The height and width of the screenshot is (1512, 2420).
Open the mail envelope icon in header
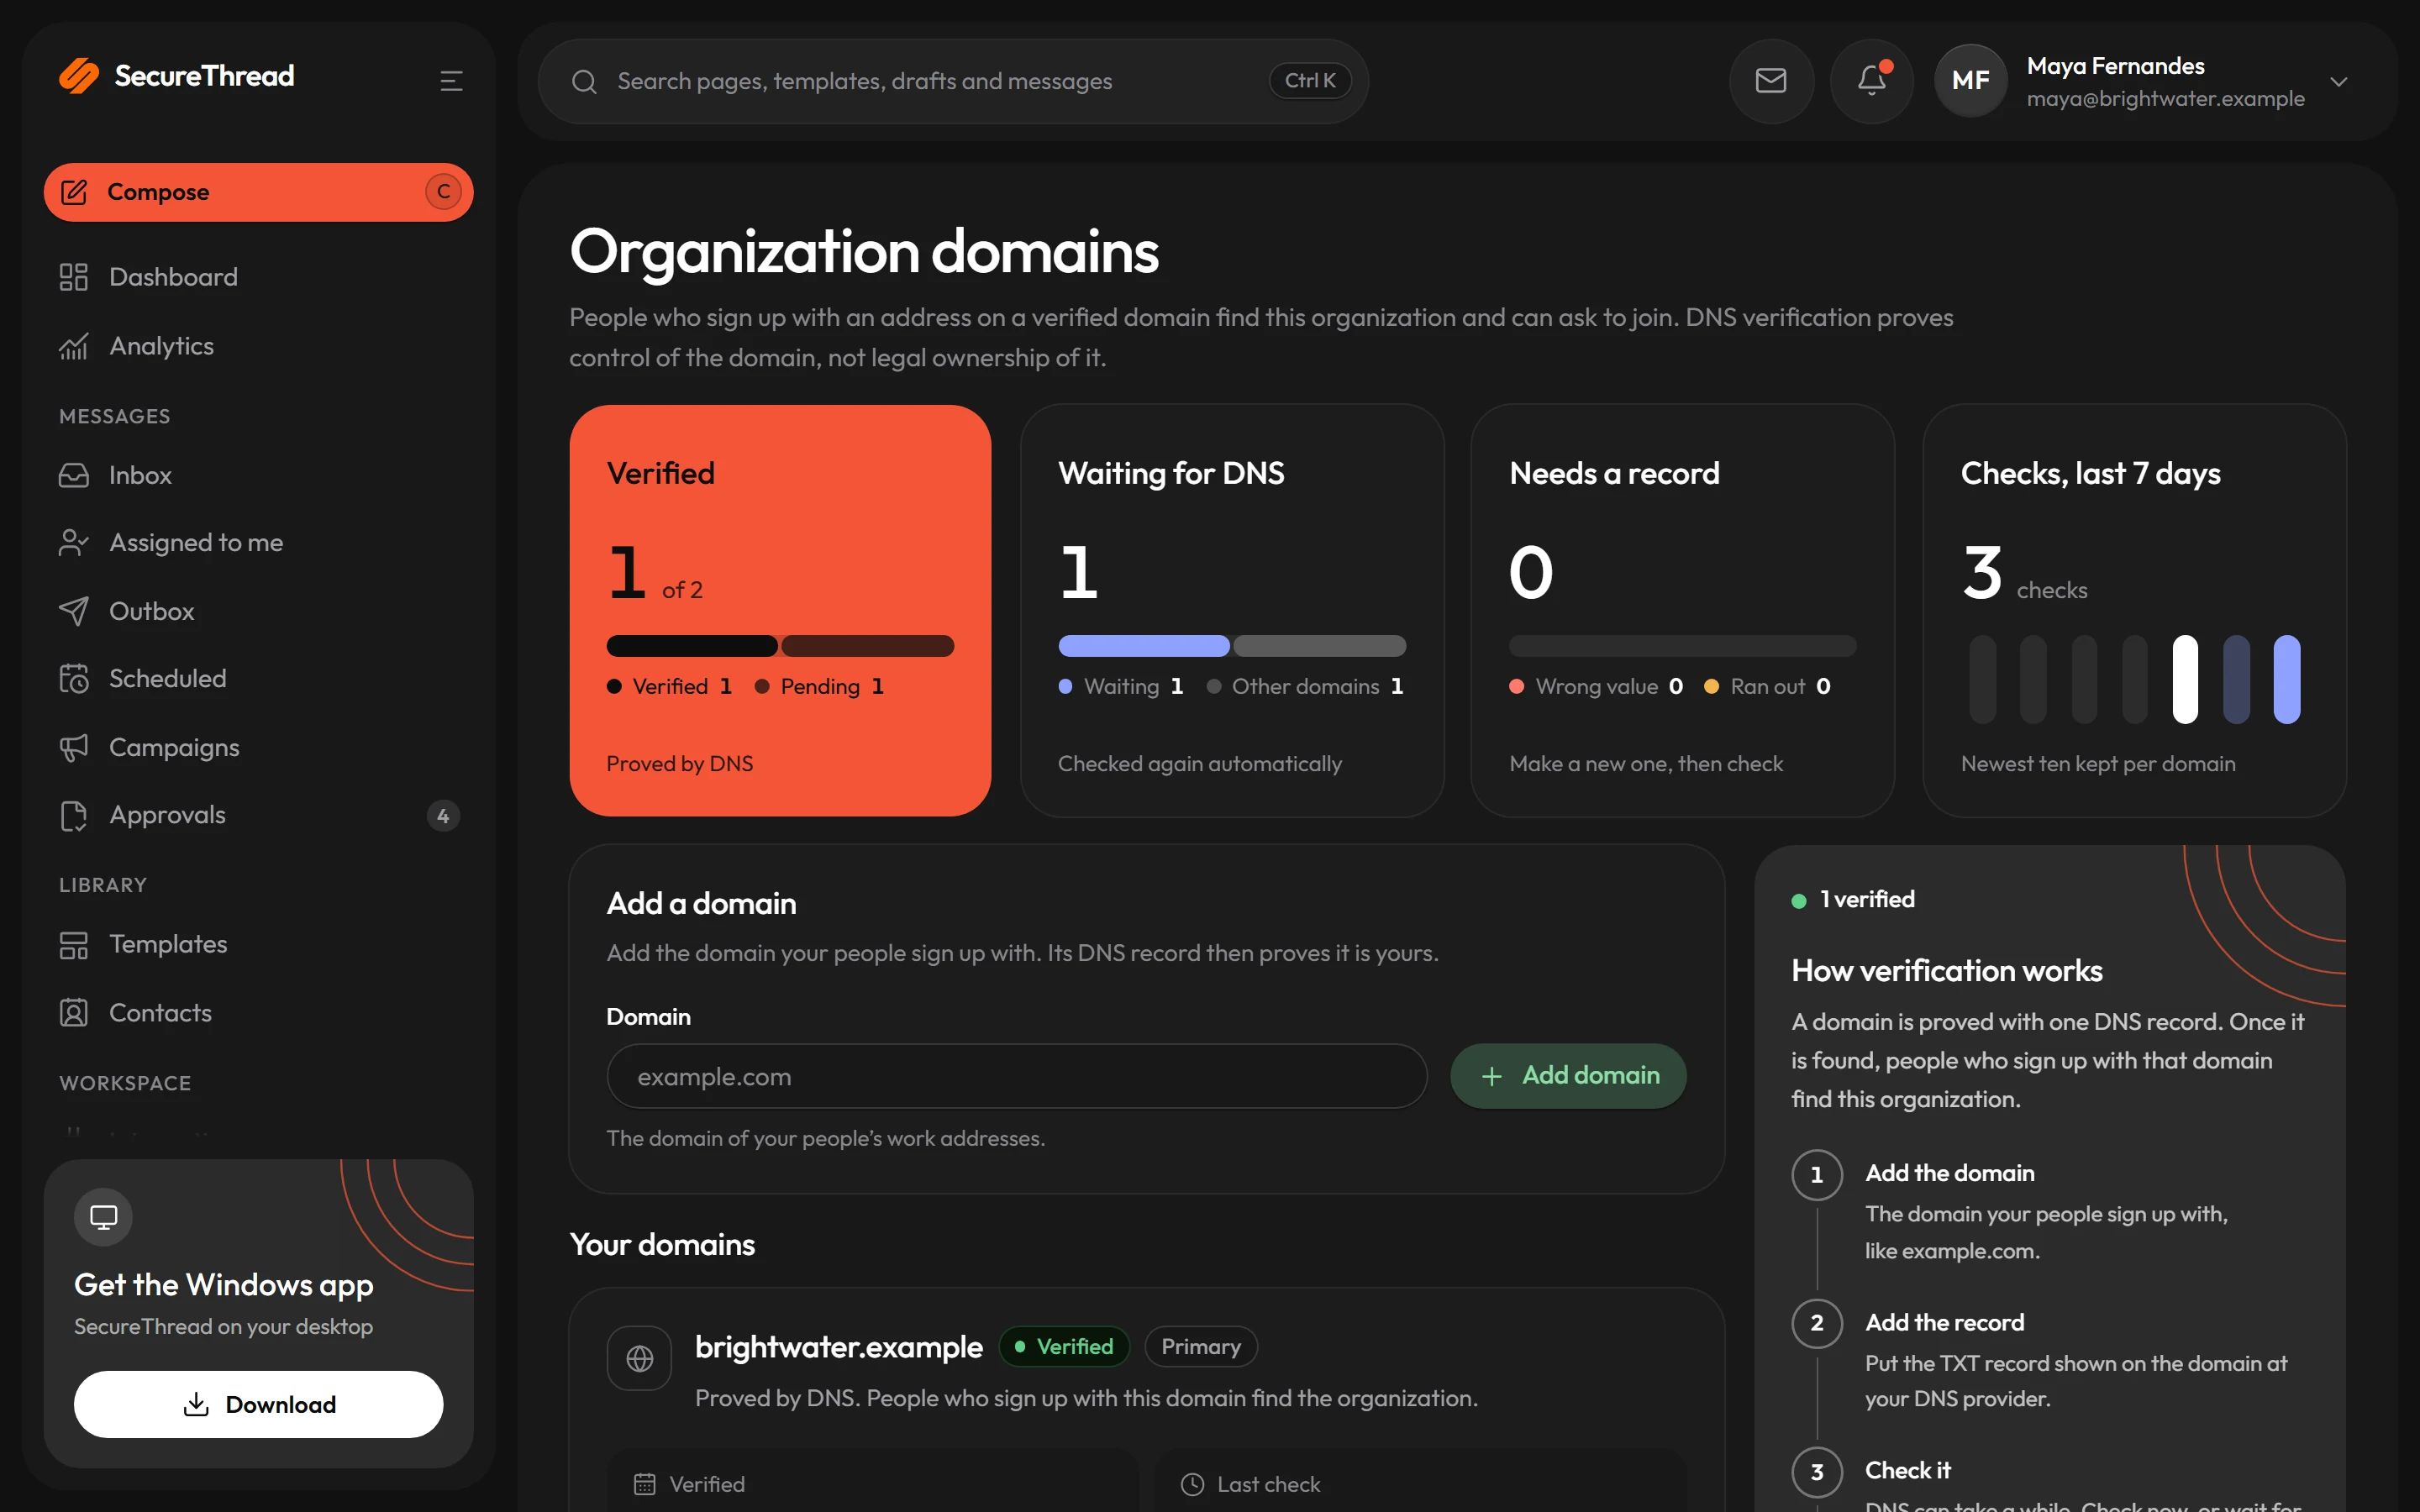(1771, 81)
